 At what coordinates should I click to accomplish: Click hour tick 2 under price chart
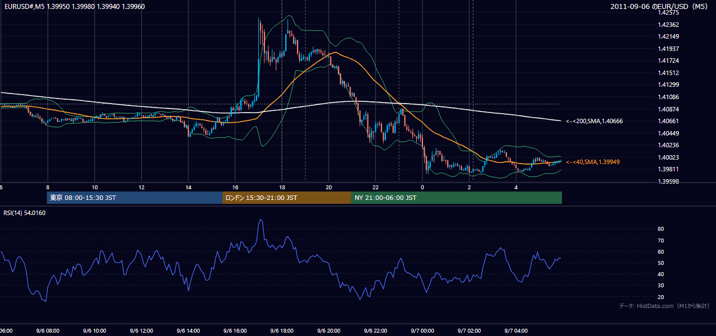click(x=469, y=187)
